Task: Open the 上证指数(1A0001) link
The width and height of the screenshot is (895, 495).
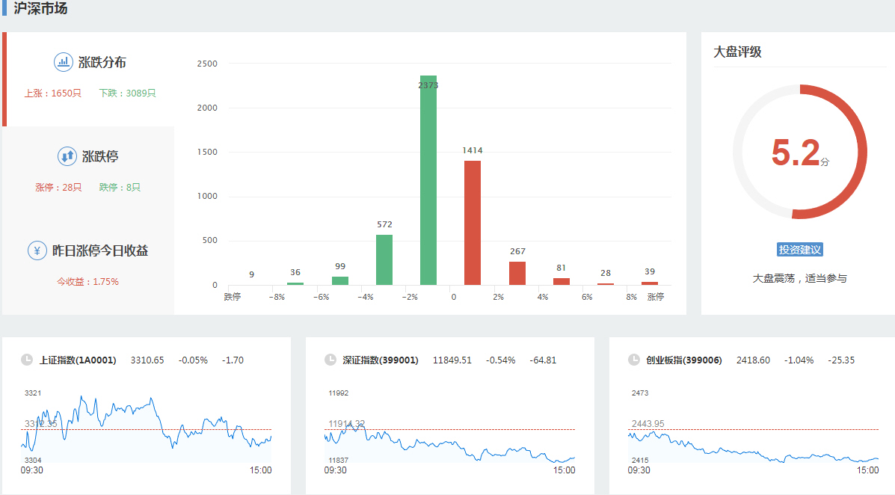Action: coord(78,360)
